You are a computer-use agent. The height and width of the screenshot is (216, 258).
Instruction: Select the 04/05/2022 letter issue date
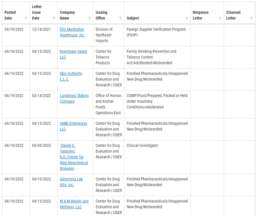[x=41, y=145]
